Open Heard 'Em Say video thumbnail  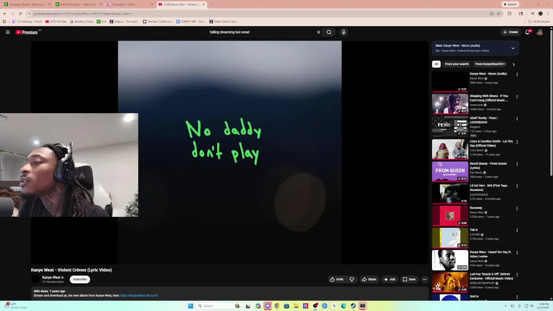coord(450,260)
